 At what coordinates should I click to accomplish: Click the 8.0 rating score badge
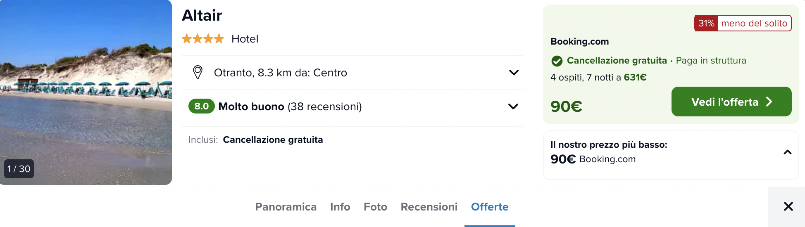coord(202,106)
